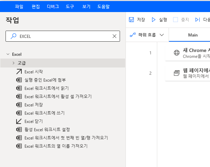Select the 실행 중인 Excel에 첨부 action

tap(45, 80)
